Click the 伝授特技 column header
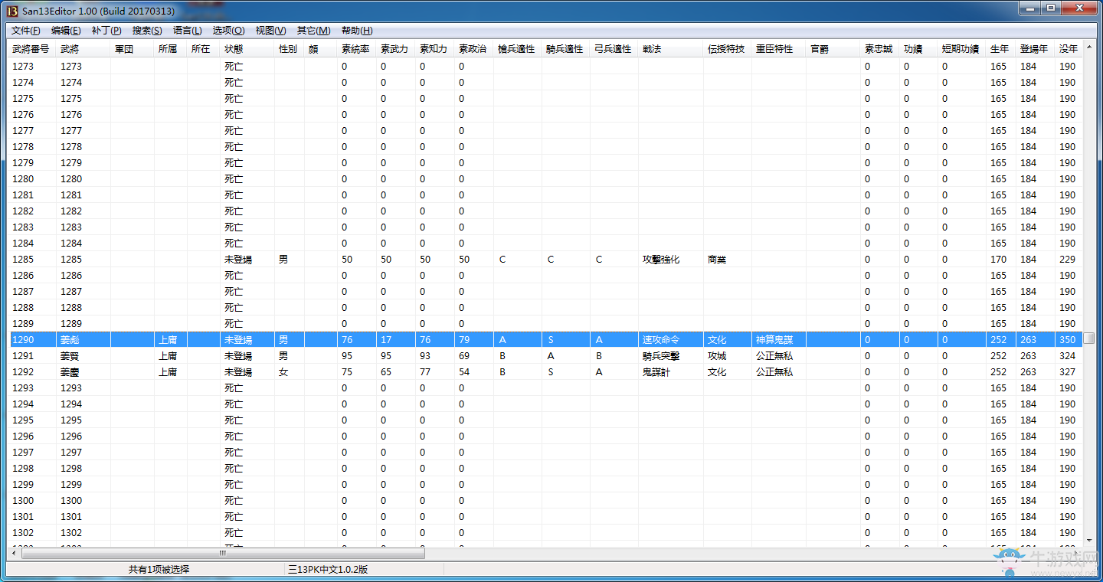The height and width of the screenshot is (582, 1103). tap(727, 49)
